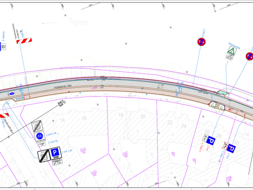253x190 pixels.
Task: Select house number 28
Action: (x=219, y=136)
